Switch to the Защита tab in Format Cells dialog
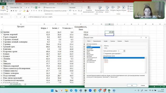Screen dimensions: 166x93 click(127, 41)
